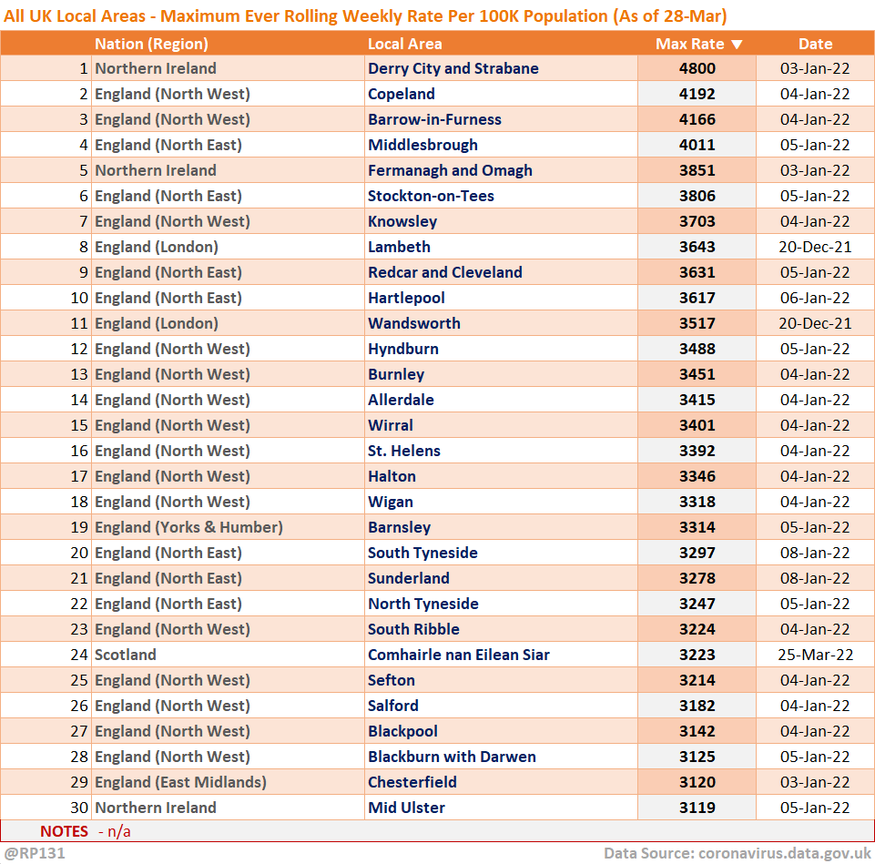
Task: Select the Nation (Region) column header
Action: (x=151, y=44)
